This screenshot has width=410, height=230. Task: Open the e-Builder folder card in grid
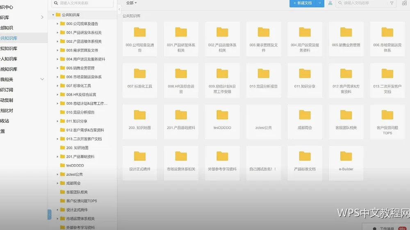click(346, 163)
